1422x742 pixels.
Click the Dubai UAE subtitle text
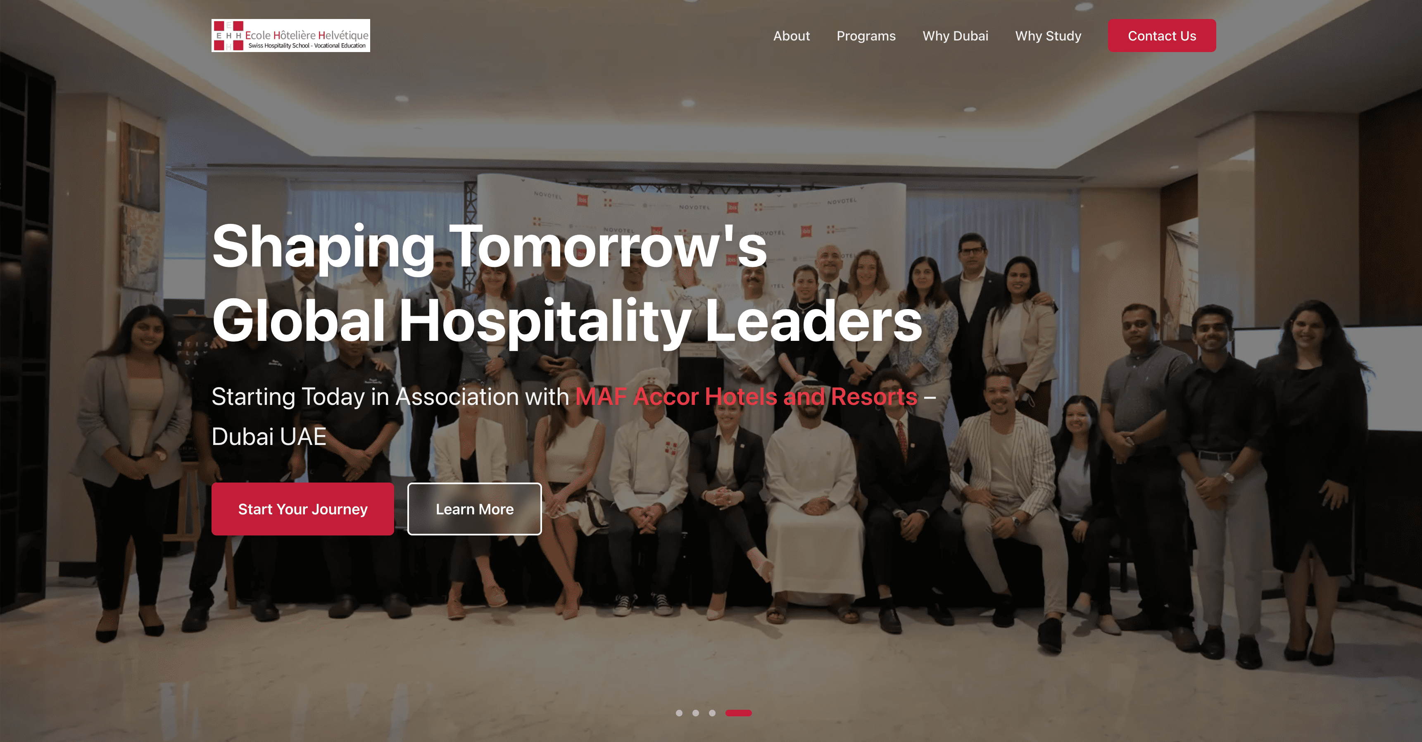[269, 436]
